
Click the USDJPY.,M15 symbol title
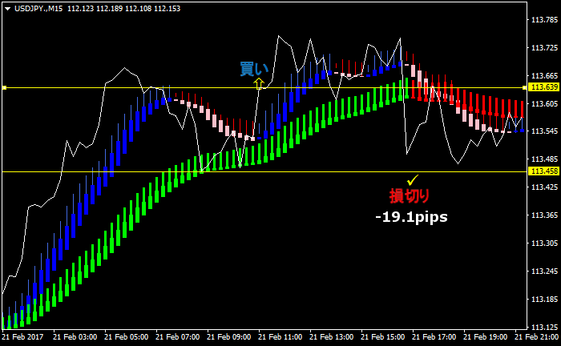pyautogui.click(x=38, y=8)
